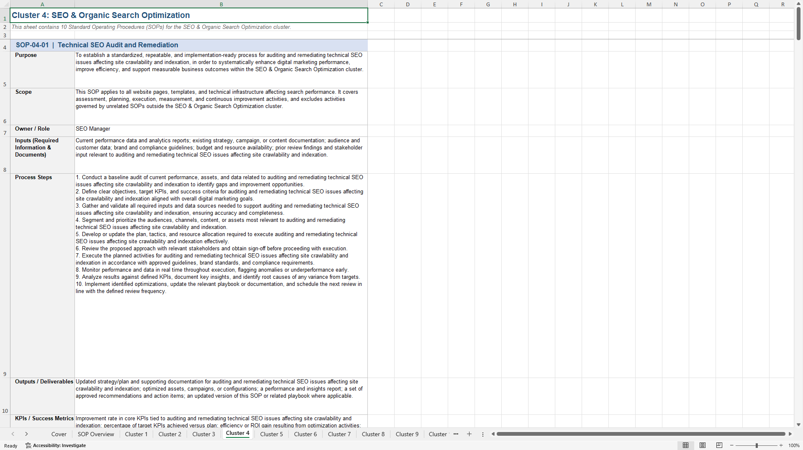The width and height of the screenshot is (803, 450).
Task: Select the Owner / Role label cell
Action: 42,131
